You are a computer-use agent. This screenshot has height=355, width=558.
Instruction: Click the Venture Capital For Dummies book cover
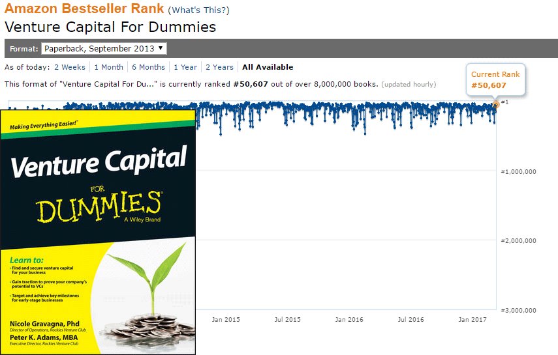coord(98,232)
